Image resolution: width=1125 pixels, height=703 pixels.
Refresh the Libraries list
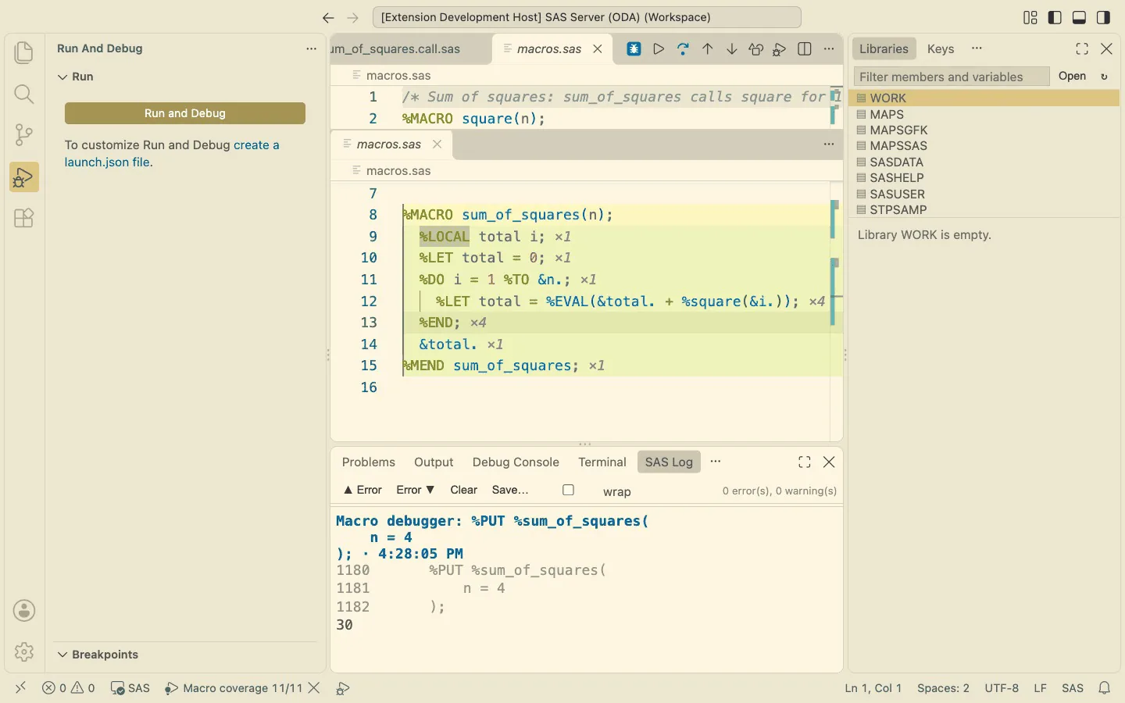point(1104,77)
